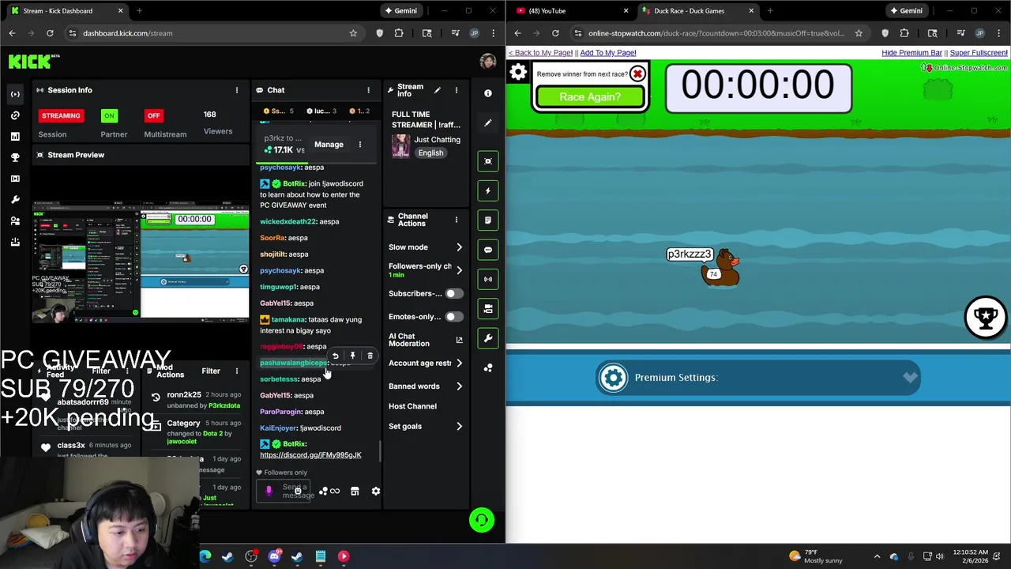Click the green headset support button
The image size is (1011, 569).
pos(482,520)
